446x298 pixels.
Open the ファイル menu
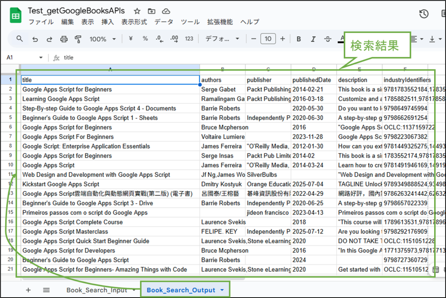[x=41, y=22]
